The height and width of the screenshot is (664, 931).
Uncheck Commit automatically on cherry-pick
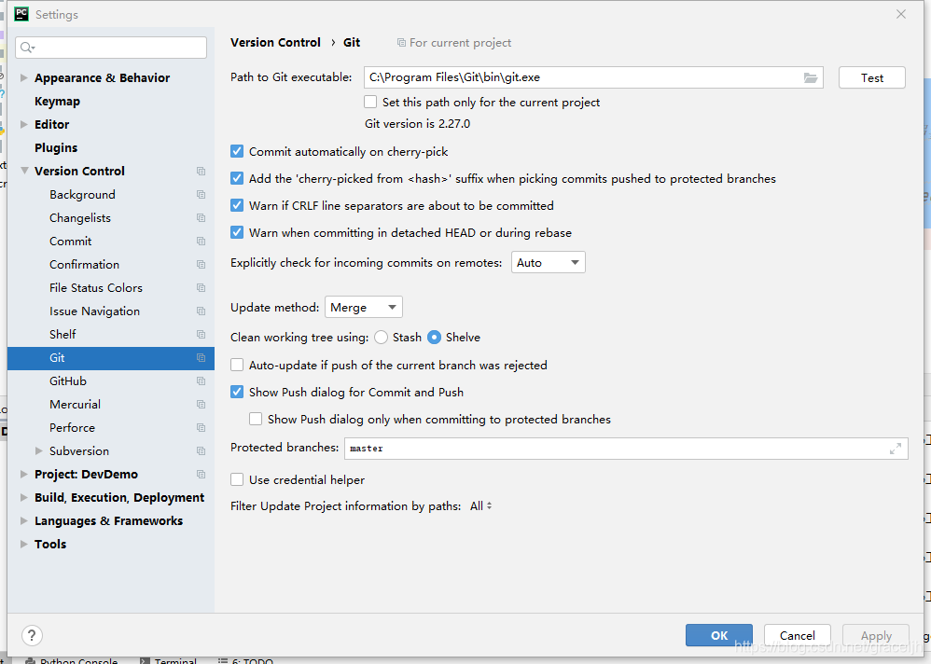[237, 151]
